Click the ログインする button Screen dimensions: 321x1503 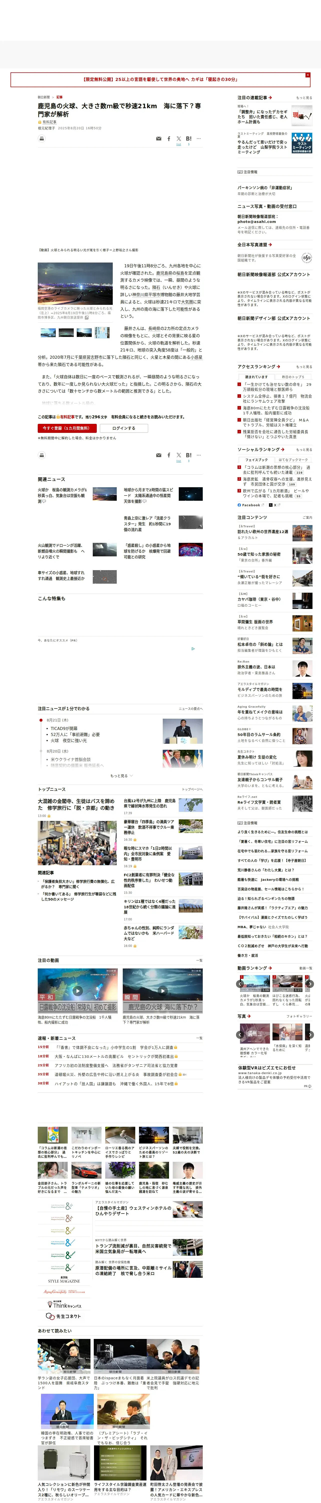pos(123,428)
